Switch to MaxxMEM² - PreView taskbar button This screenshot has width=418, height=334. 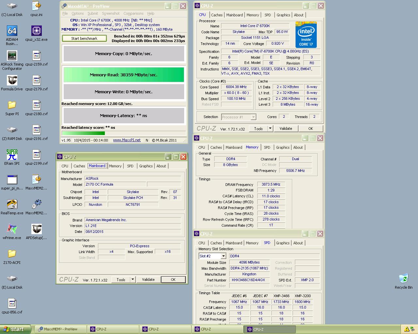coord(60,329)
